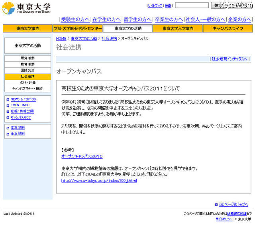The width and height of the screenshot is (255, 225).
Task: Click the 全文印刷 print link
Action: (x=18, y=134)
